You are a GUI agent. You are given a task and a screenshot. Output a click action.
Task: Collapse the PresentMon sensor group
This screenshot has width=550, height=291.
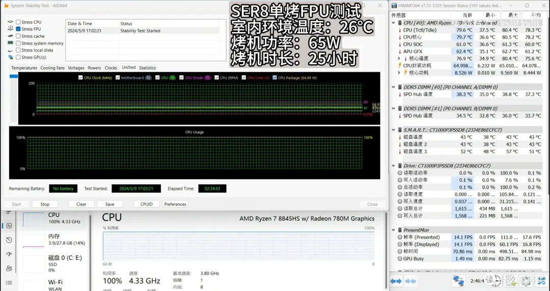pos(394,230)
